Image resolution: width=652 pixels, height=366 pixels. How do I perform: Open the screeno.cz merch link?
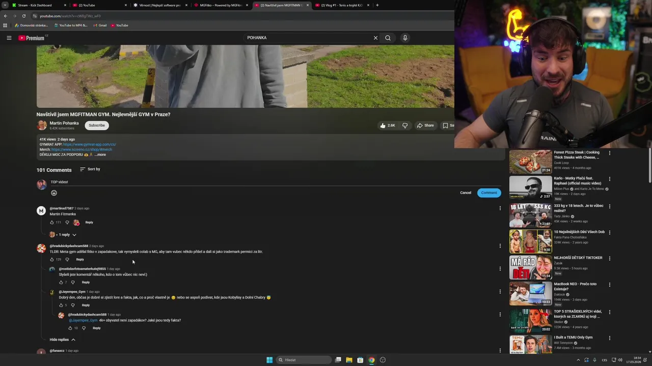tap(81, 149)
